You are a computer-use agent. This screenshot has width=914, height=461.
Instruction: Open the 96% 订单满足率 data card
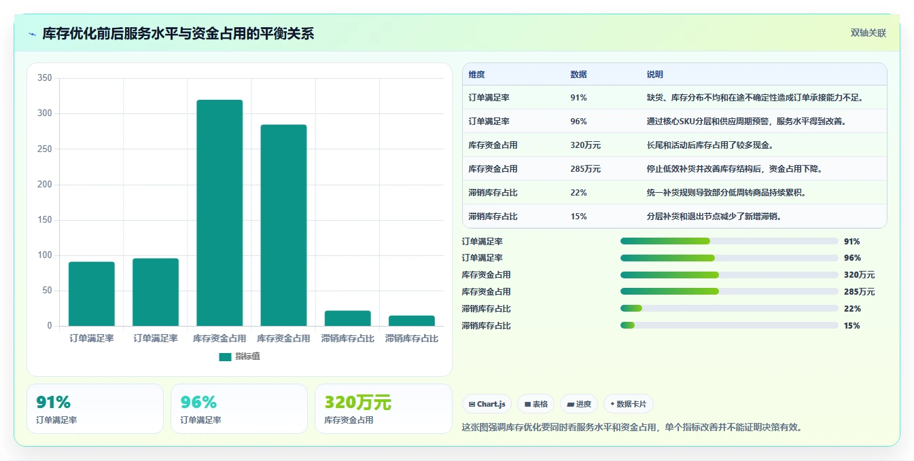coord(239,409)
